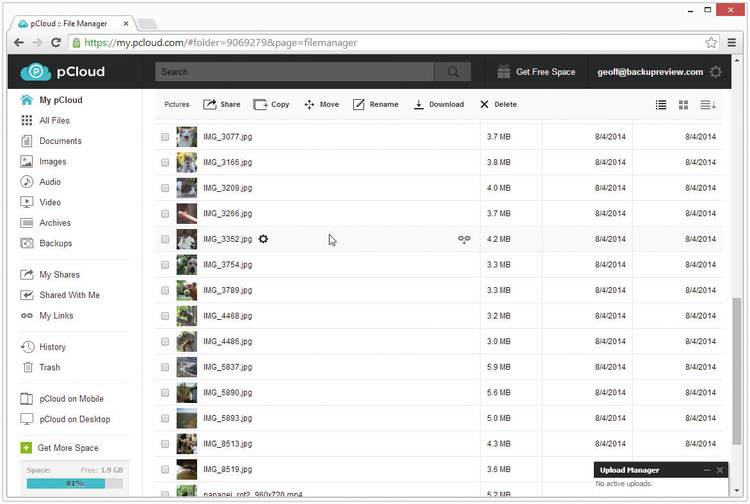The image size is (750, 504).
Task: Select the IMG_3266.jpg checkbox
Action: [x=165, y=214]
